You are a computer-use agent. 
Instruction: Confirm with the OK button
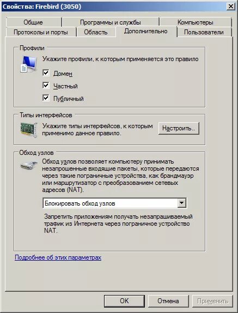pyautogui.click(x=124, y=301)
